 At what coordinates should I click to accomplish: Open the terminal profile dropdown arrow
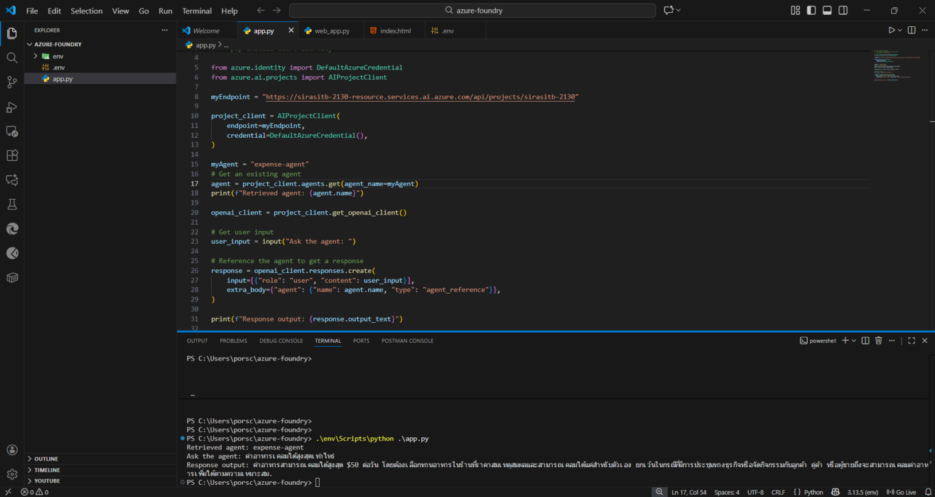click(852, 340)
